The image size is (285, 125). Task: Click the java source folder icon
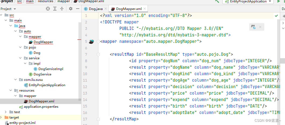click(16, 26)
